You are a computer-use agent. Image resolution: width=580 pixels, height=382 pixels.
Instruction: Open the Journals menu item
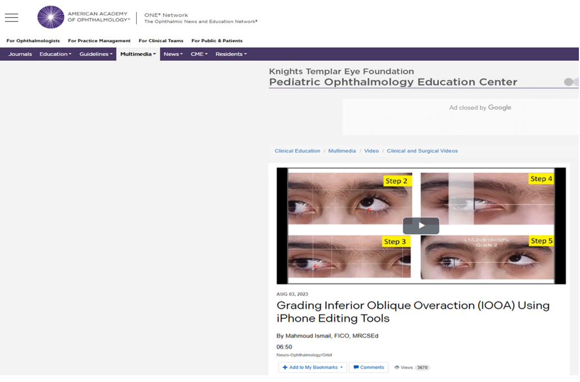coord(20,54)
